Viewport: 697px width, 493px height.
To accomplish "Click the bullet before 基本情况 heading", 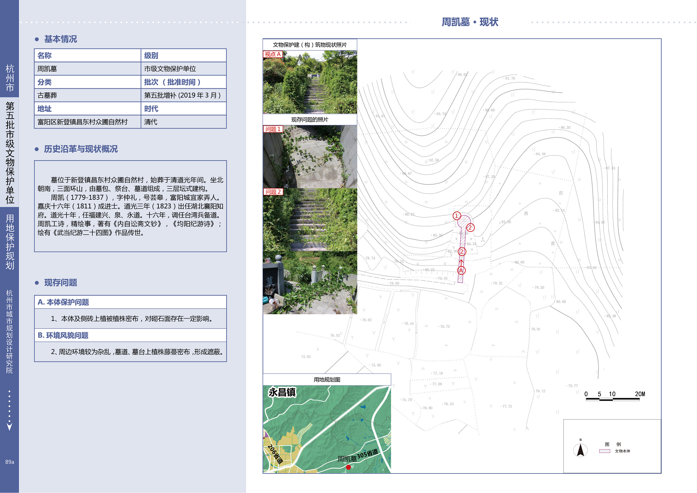I will tap(37, 39).
